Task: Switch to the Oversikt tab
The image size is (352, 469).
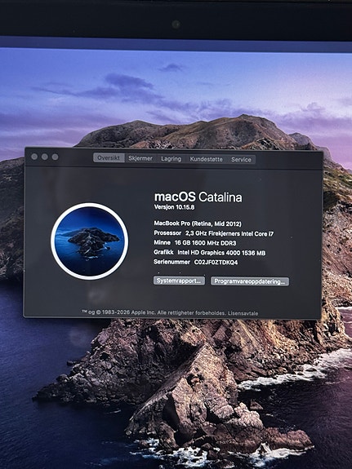Action: [x=109, y=157]
